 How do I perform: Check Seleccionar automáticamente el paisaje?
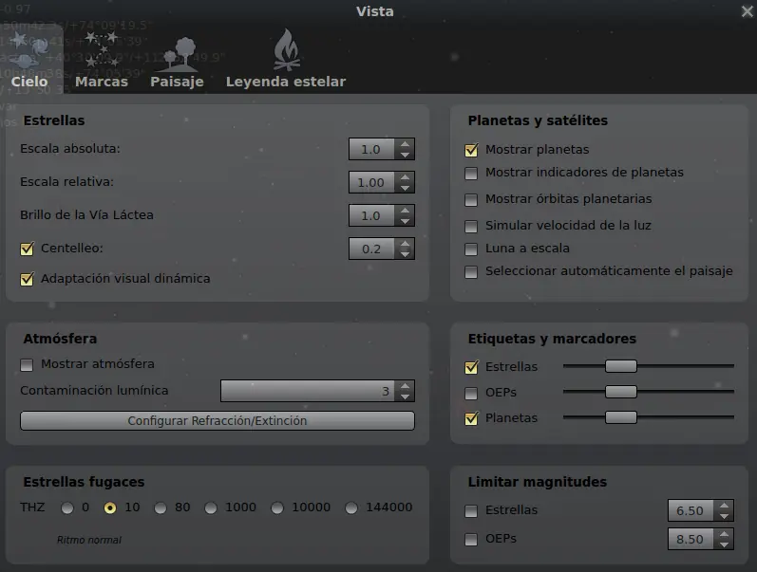[471, 271]
